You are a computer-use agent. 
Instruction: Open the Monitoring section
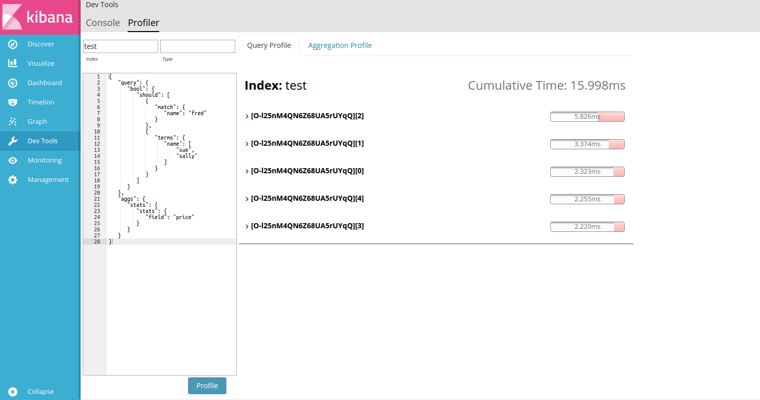43,160
